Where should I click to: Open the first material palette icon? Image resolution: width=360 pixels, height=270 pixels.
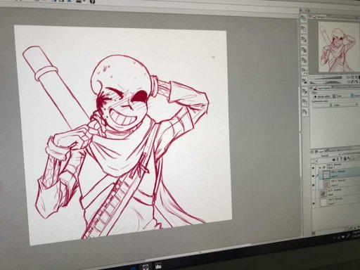tap(304, 18)
